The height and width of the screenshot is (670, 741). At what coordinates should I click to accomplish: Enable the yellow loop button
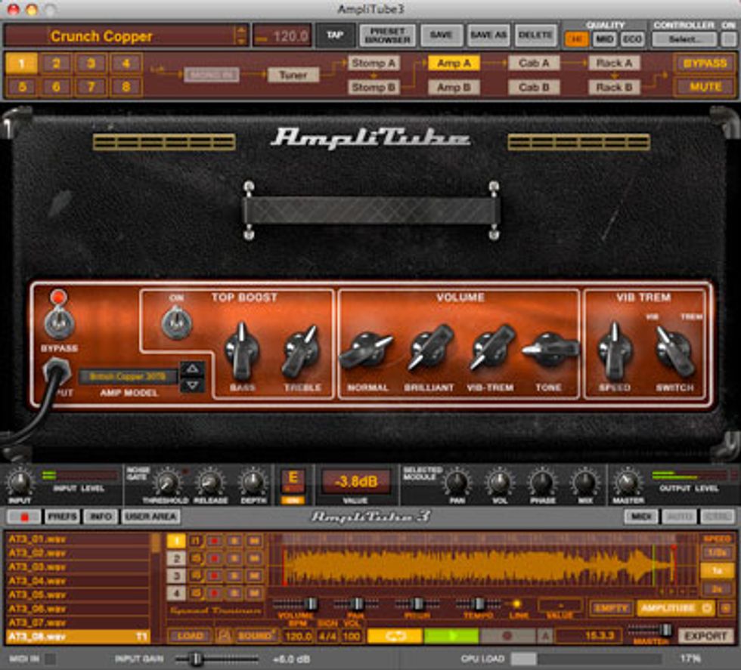click(x=394, y=636)
